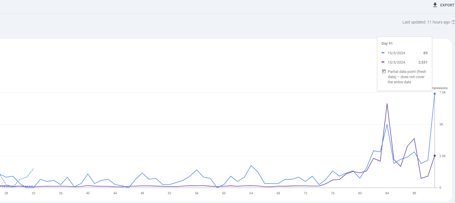Click the y-axis label 2.5K
455x203 pixels.
(443, 156)
